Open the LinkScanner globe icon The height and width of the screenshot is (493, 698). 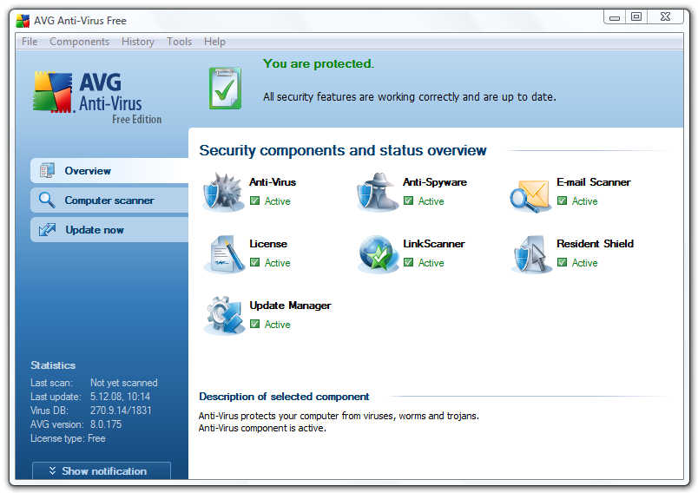point(378,253)
